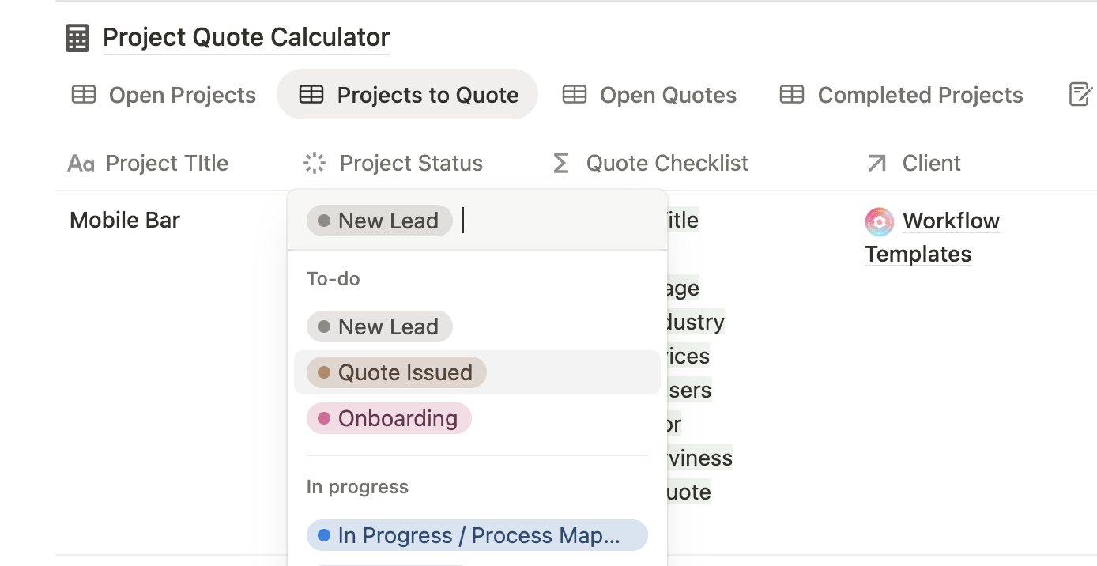The width and height of the screenshot is (1097, 566).
Task: Open the Workflow Templates client link
Action: [x=951, y=221]
